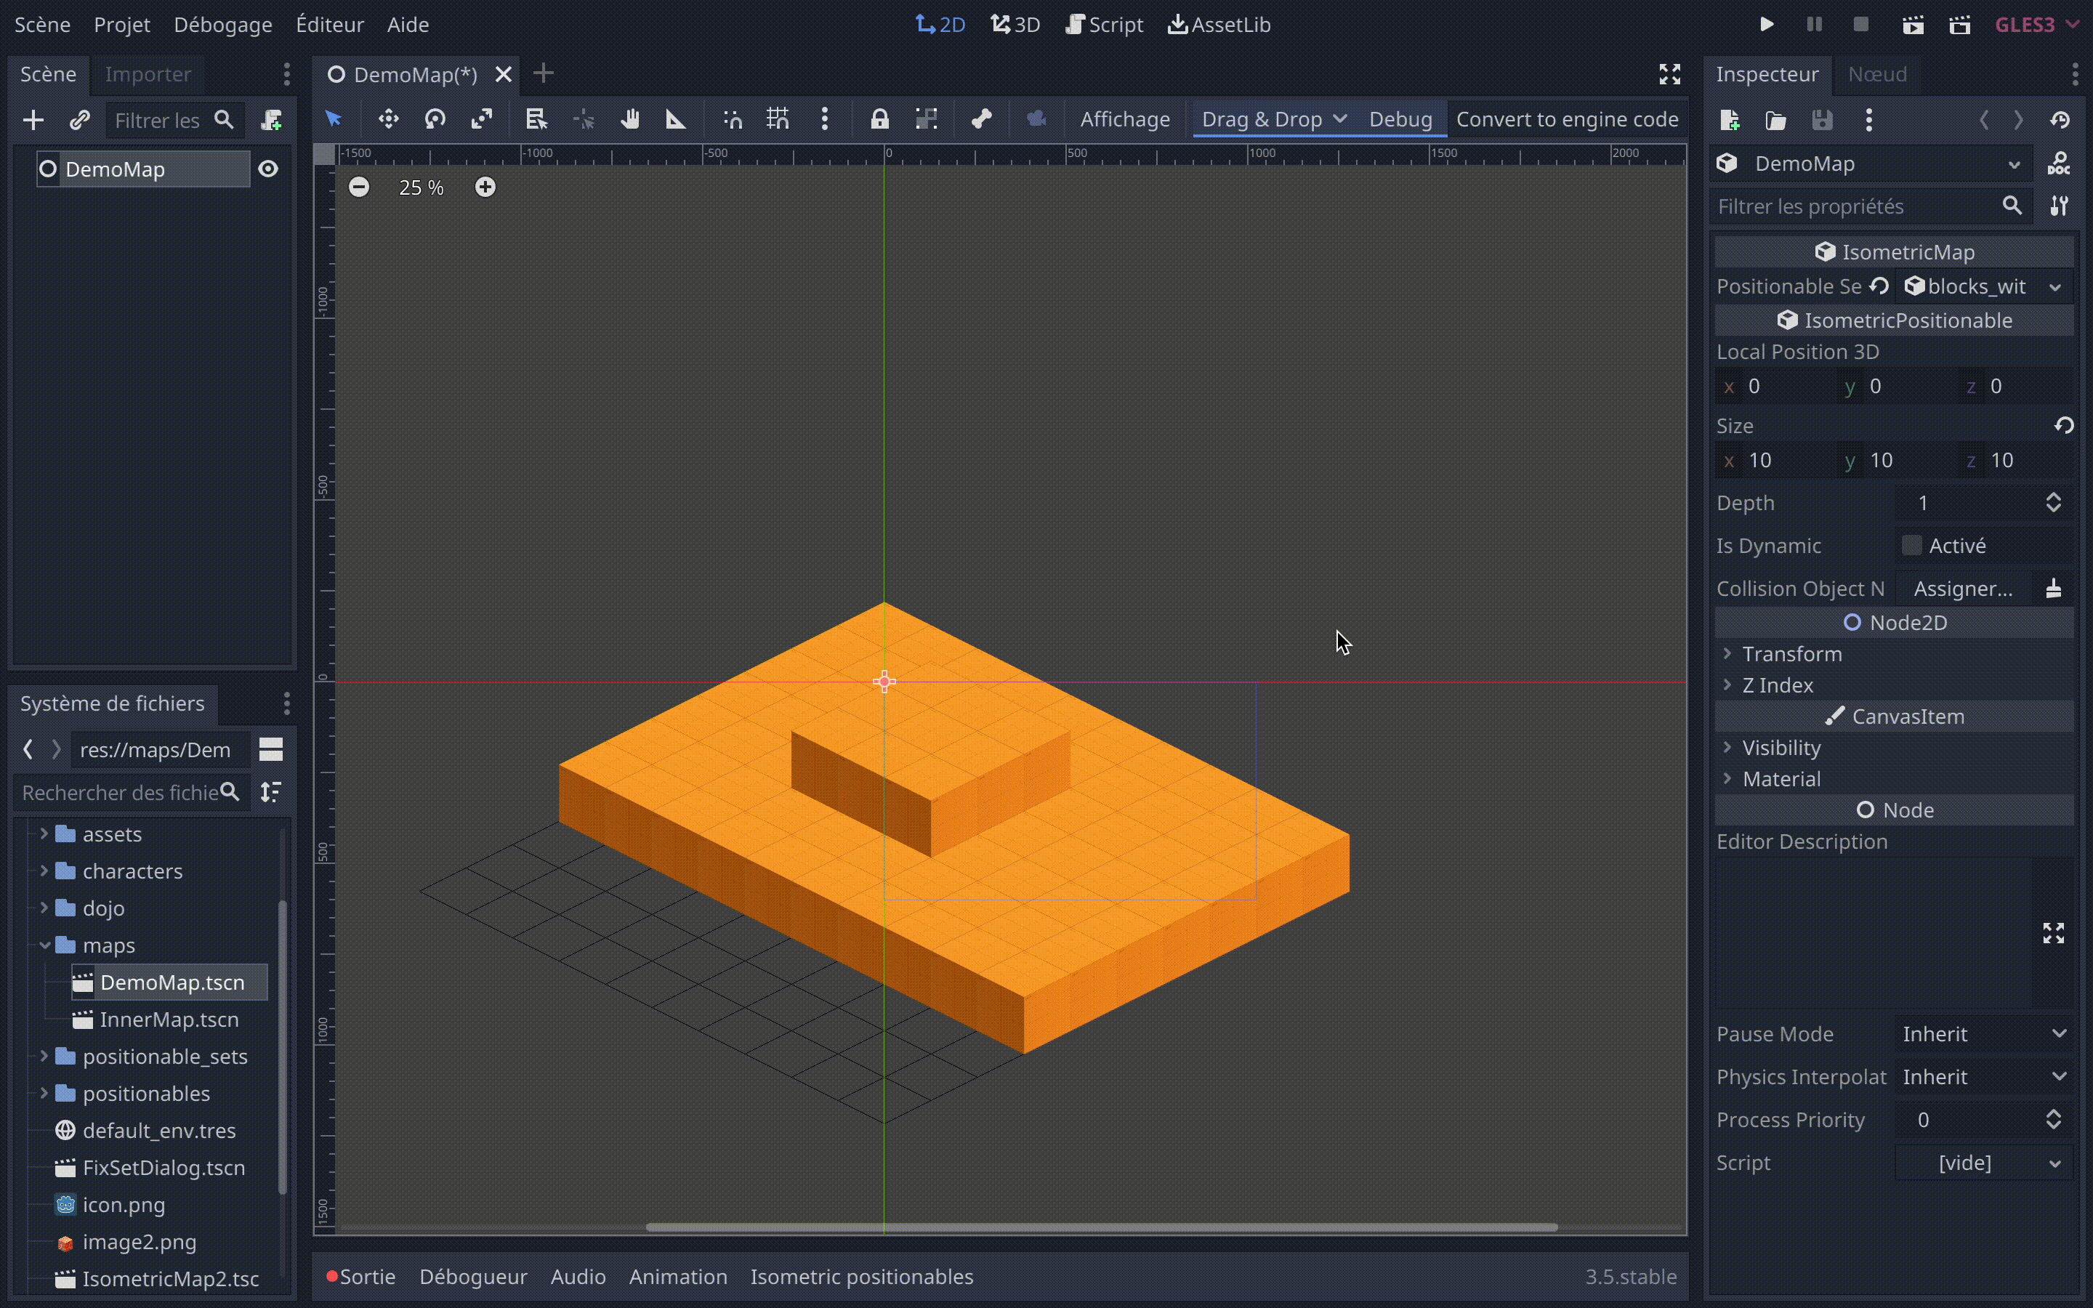This screenshot has height=1308, width=2093.
Task: Open the Importer tab
Action: pyautogui.click(x=148, y=74)
